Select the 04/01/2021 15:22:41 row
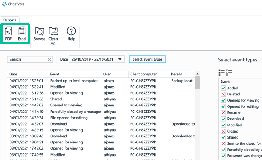262x160 pixels. click(101, 87)
